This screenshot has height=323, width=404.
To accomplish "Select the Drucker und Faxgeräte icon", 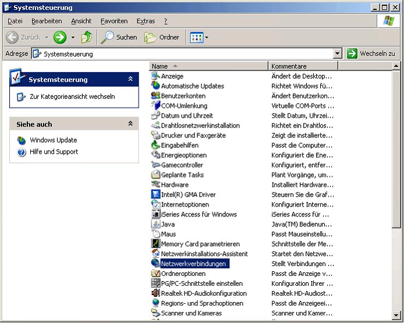I will [x=155, y=135].
